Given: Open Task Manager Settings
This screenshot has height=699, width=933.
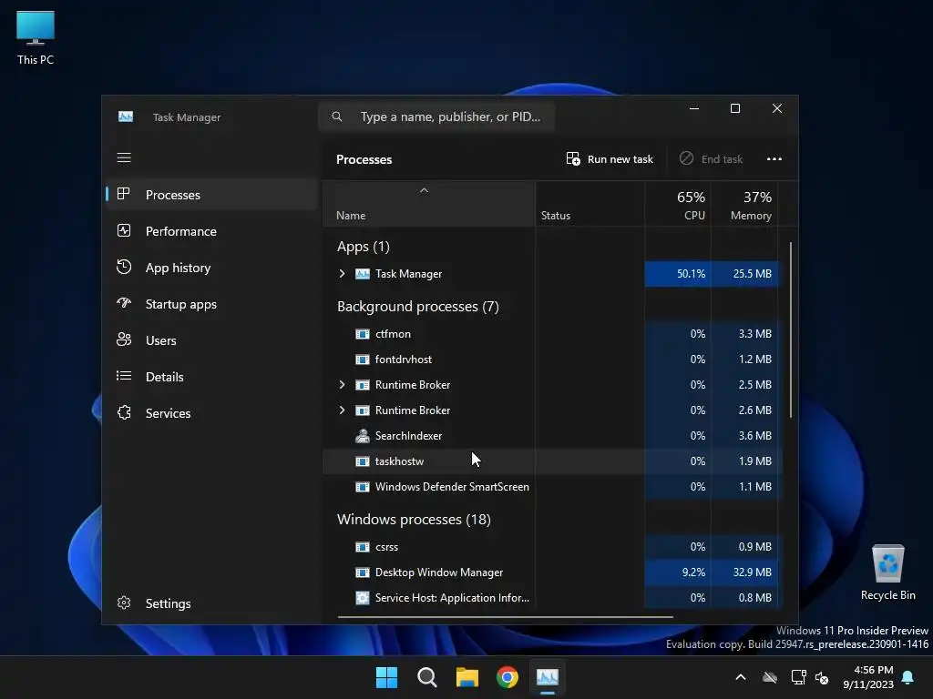Looking at the screenshot, I should coord(211,603).
